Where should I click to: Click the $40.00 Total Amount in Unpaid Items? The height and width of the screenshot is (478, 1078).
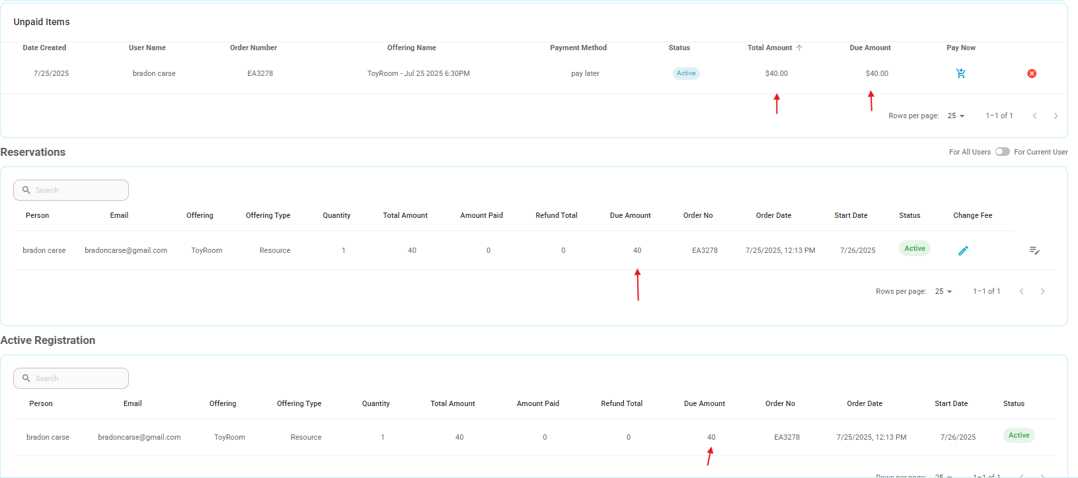[x=777, y=73]
